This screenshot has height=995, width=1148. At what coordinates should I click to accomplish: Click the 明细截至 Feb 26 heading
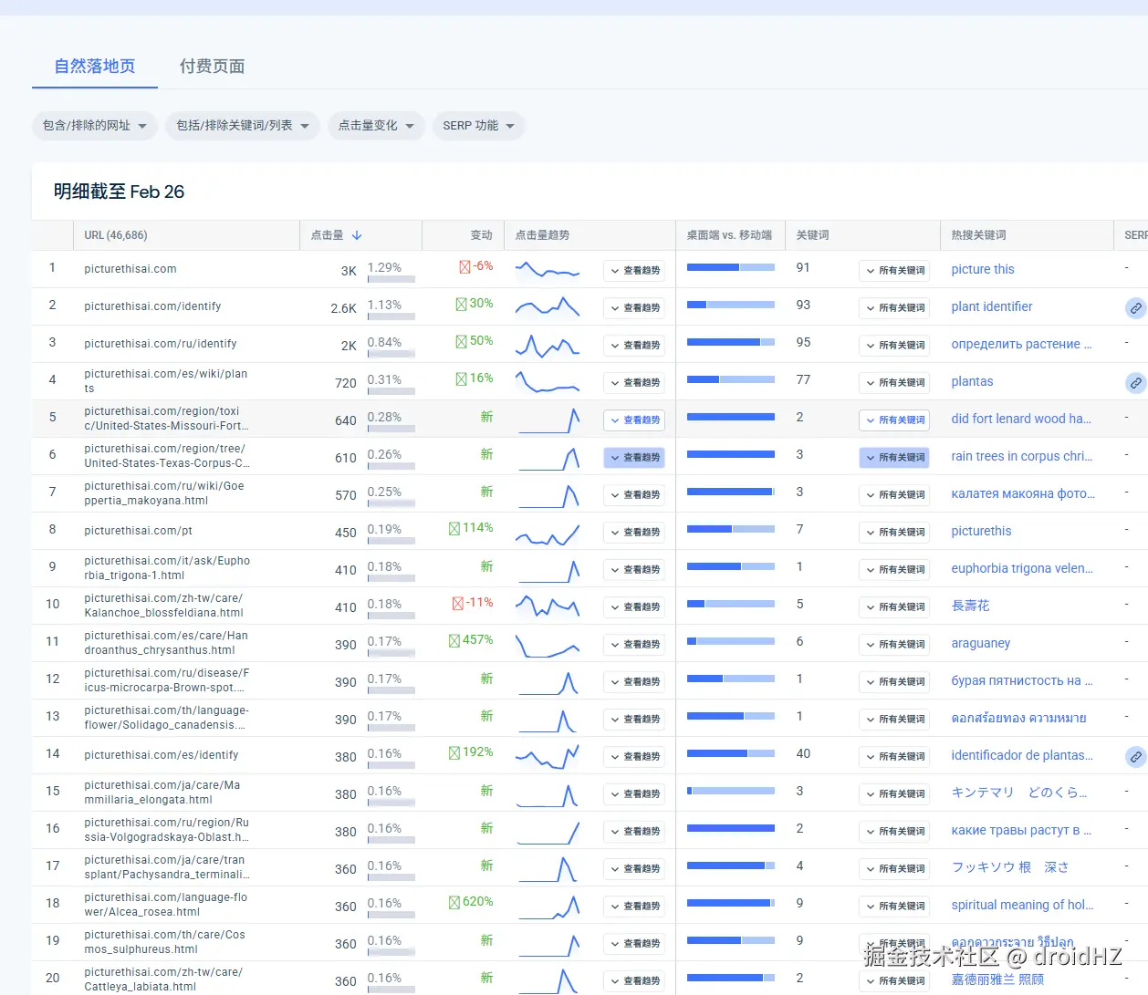coord(119,192)
